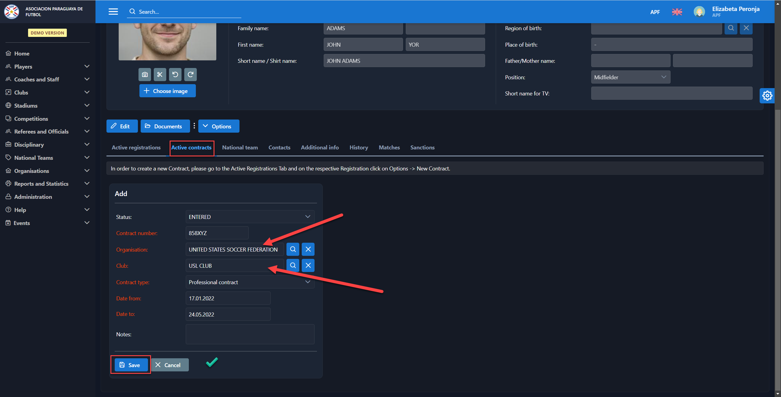
Task: Clear the Club field with X icon
Action: click(308, 265)
